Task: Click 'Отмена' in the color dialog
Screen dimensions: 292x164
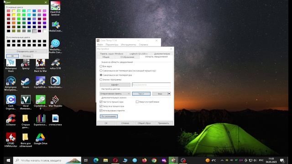Action: click(x=26, y=56)
